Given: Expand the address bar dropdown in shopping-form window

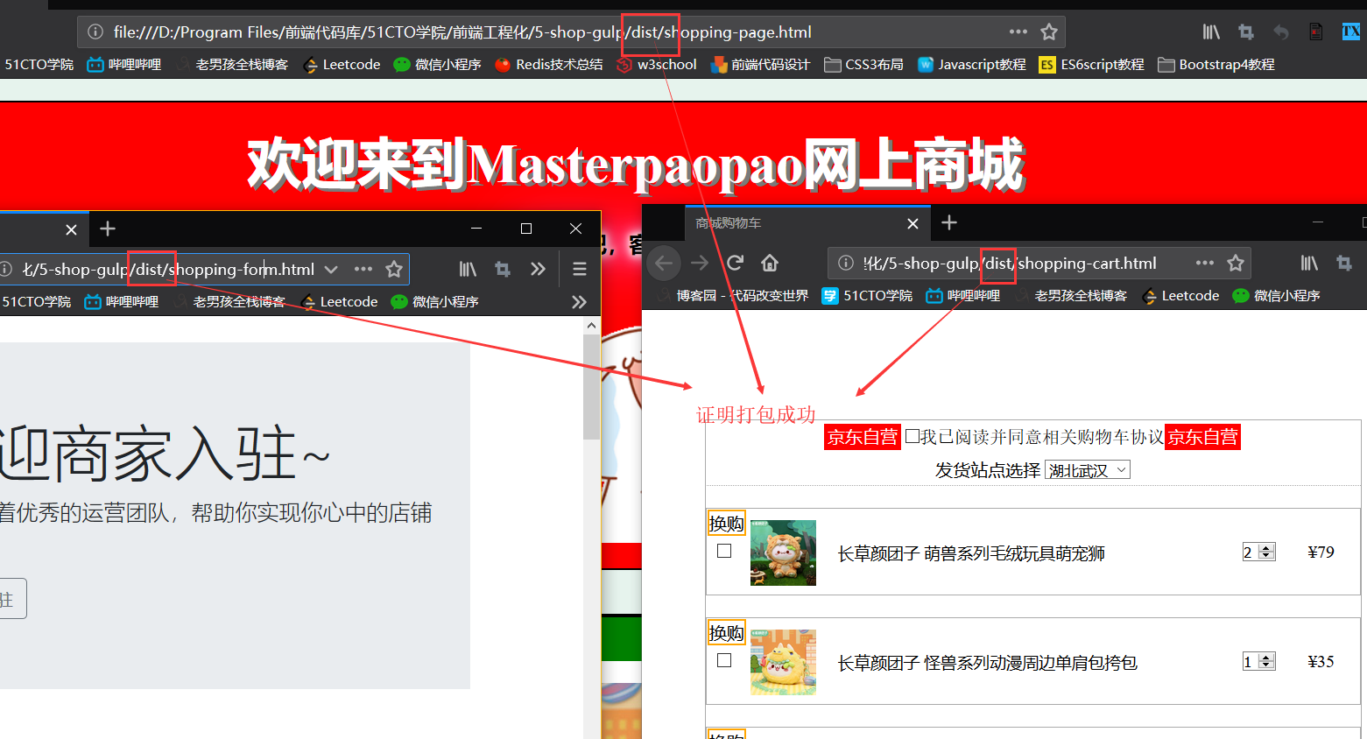Looking at the screenshot, I should pyautogui.click(x=331, y=270).
